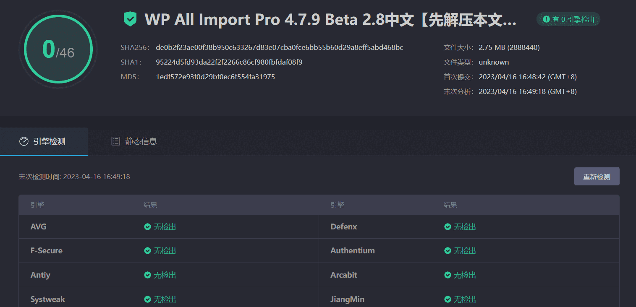Click the file size 2.75 MB value
Screen dimensions: 636x307
coord(509,47)
